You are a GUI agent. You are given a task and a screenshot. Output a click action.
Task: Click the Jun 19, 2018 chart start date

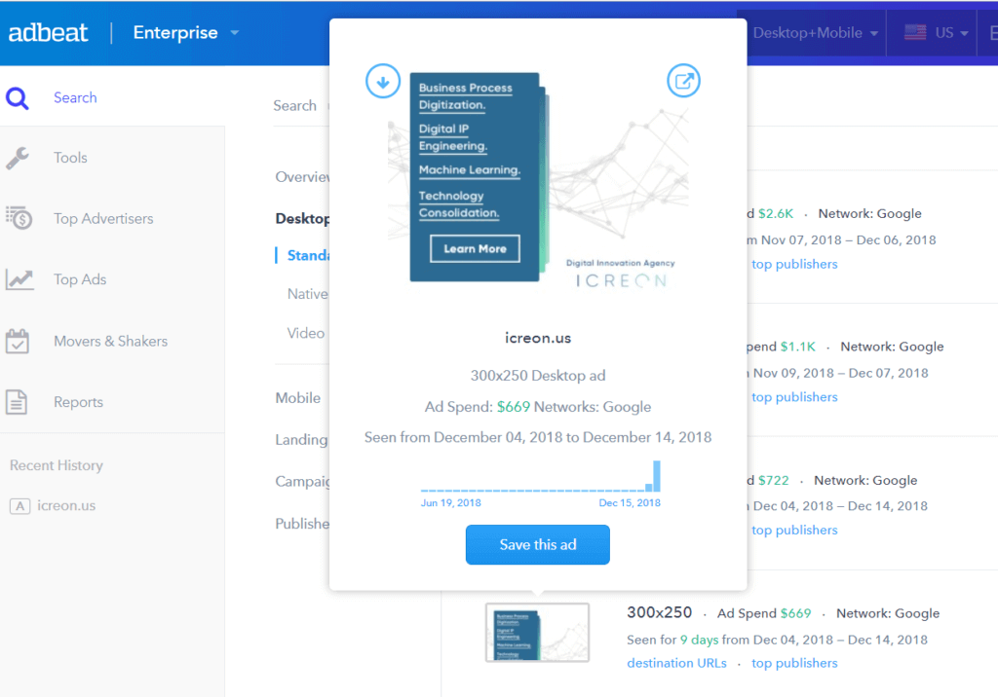450,503
